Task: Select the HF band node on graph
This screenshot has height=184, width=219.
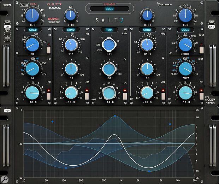Action: click(149, 171)
